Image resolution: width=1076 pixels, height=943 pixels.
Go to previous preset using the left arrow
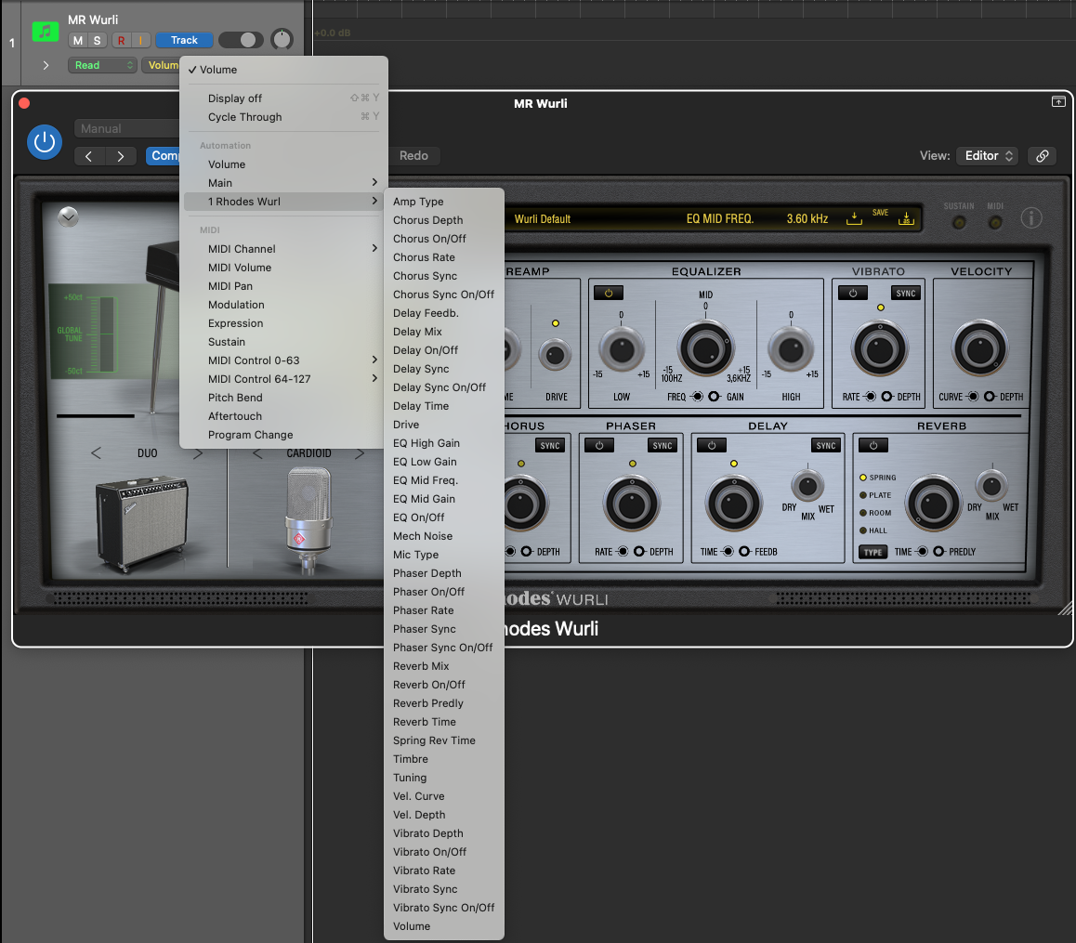click(x=89, y=156)
